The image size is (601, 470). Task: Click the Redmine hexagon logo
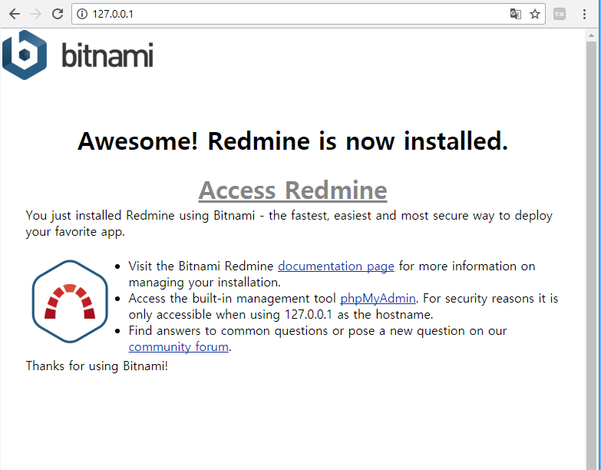(69, 301)
